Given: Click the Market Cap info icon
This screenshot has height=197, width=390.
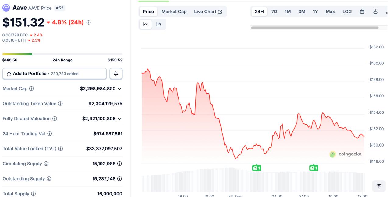Looking at the screenshot, I should pyautogui.click(x=32, y=88).
